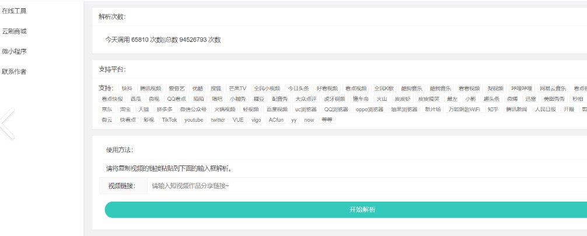Select the 虎牙视频 platform tag
Viewport: 587px width, 236px height.
(x=334, y=98)
